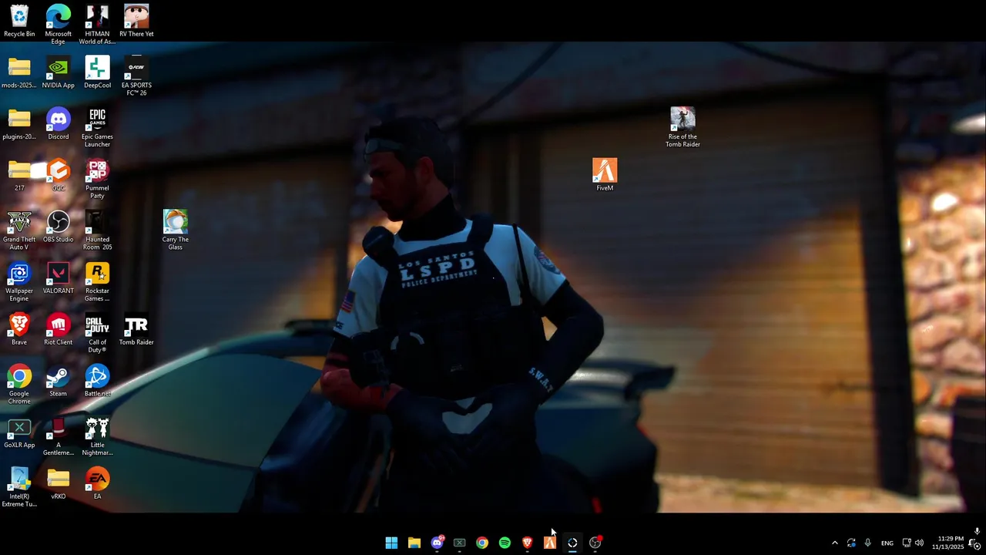Image resolution: width=986 pixels, height=555 pixels.
Task: Open File Explorer from the taskbar
Action: click(414, 543)
